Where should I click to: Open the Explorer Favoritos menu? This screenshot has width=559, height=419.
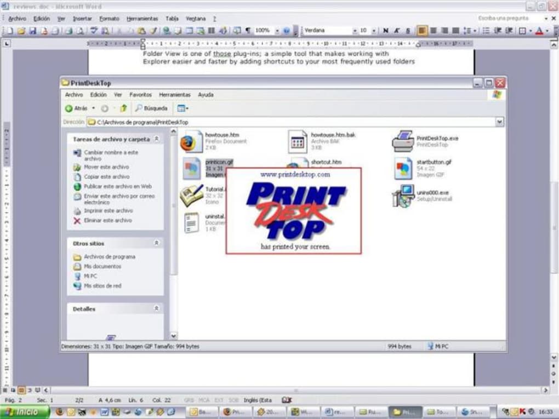tap(140, 95)
